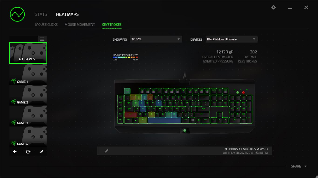Image resolution: width=318 pixels, height=178 pixels.
Task: Expand the Share menu arrow
Action: click(x=306, y=166)
